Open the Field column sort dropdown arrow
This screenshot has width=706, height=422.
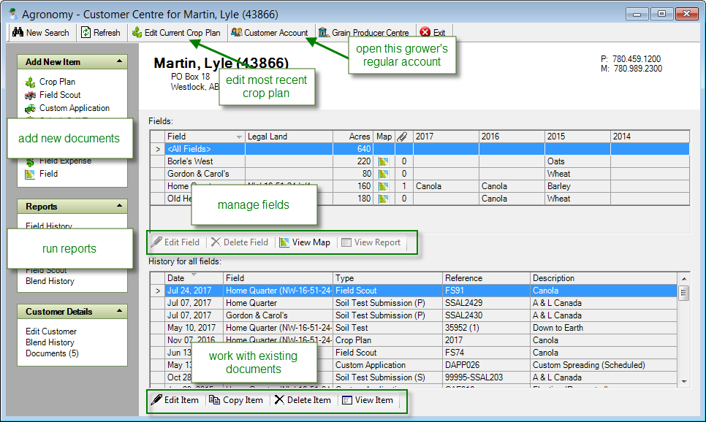tap(239, 137)
